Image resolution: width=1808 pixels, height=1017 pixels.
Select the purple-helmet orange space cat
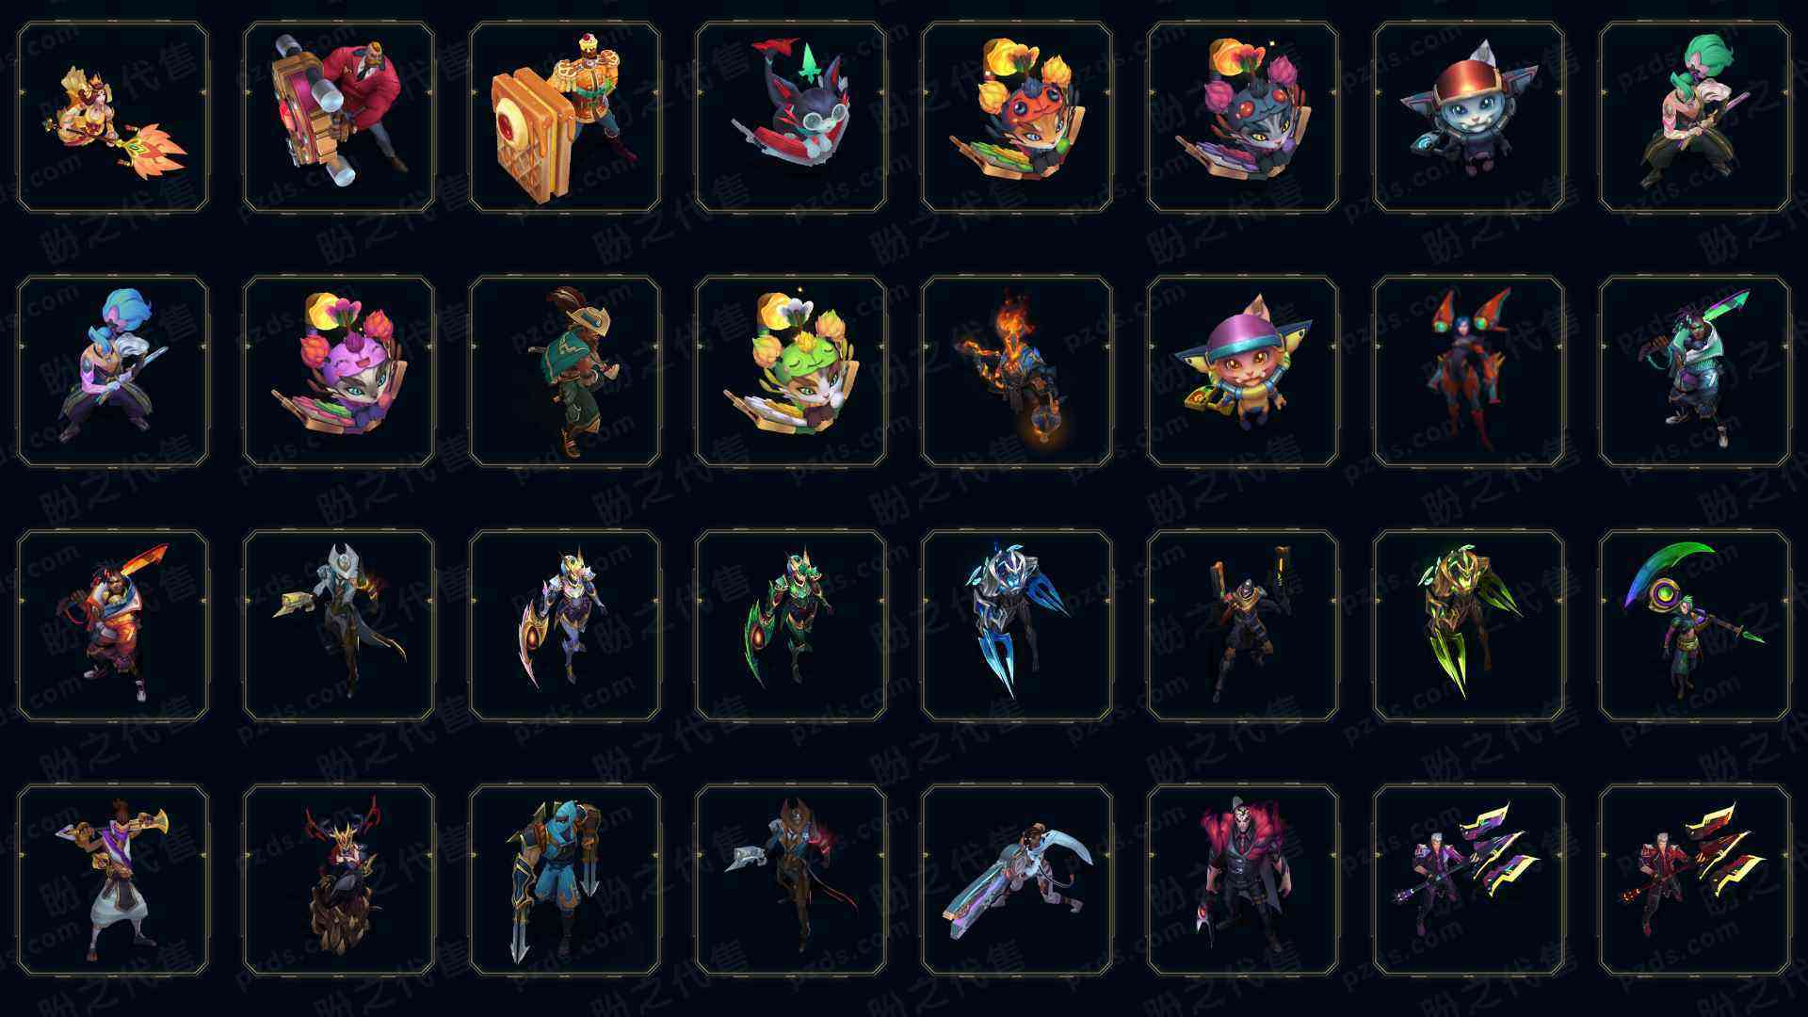1243,371
